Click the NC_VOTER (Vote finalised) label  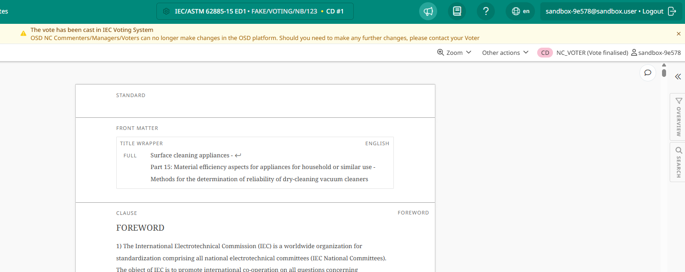(592, 53)
